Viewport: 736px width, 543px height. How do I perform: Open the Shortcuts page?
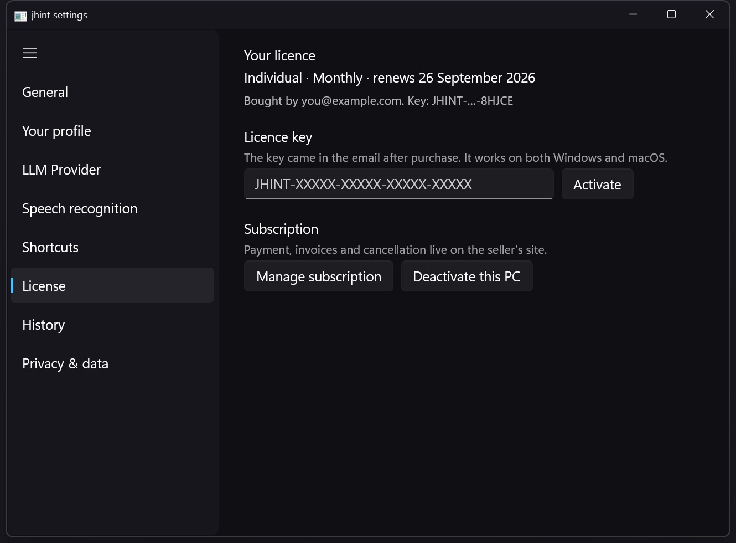[x=112, y=247]
